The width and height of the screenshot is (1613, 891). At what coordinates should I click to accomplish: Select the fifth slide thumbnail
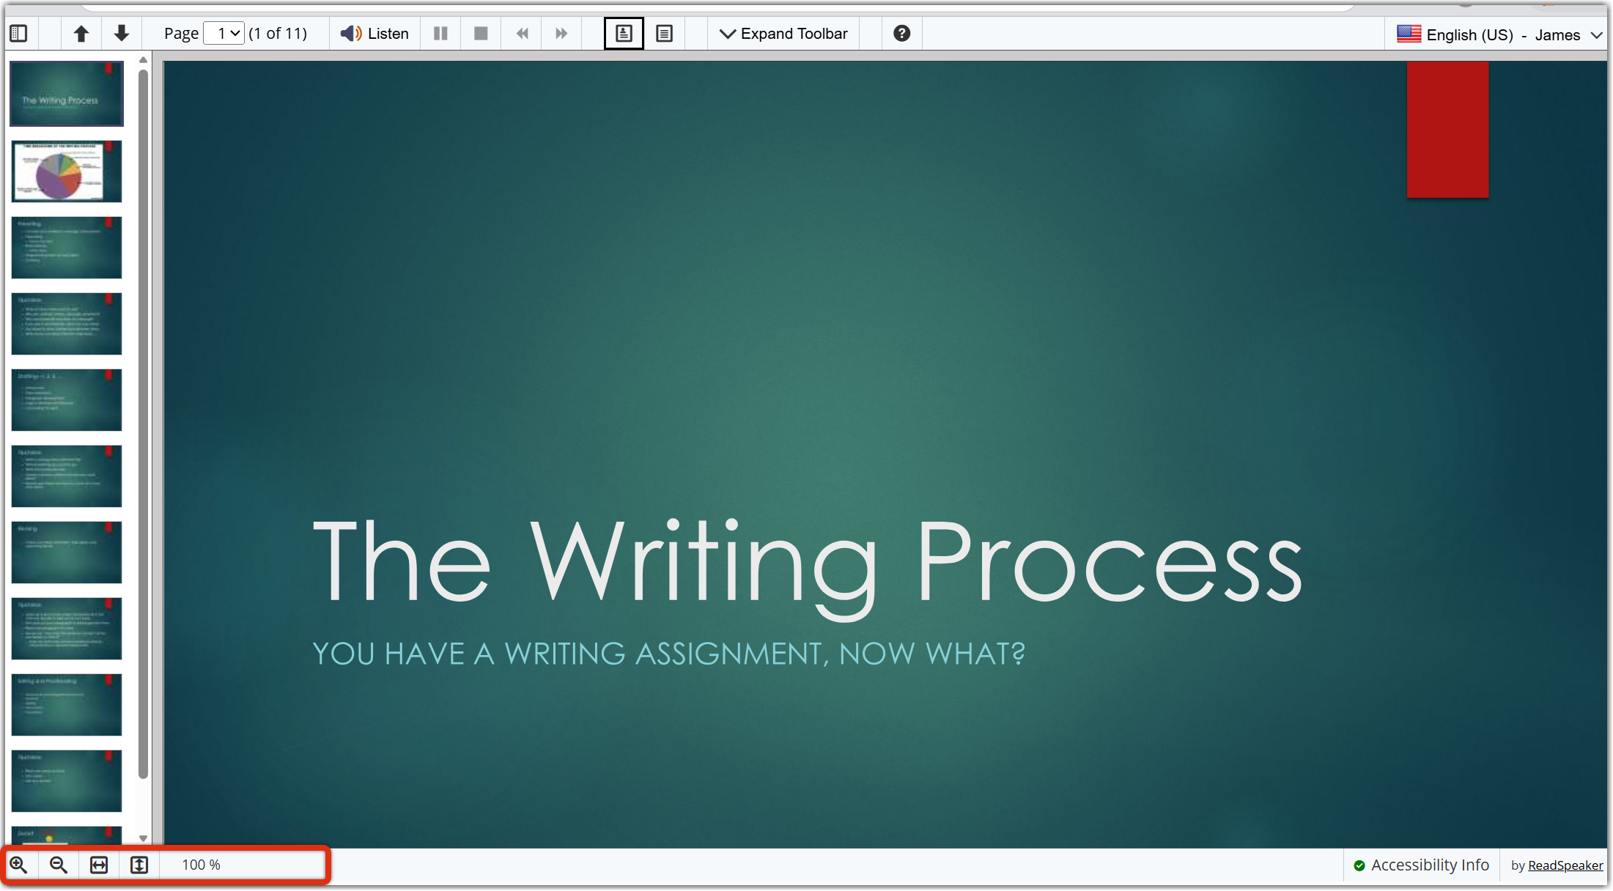pyautogui.click(x=67, y=400)
